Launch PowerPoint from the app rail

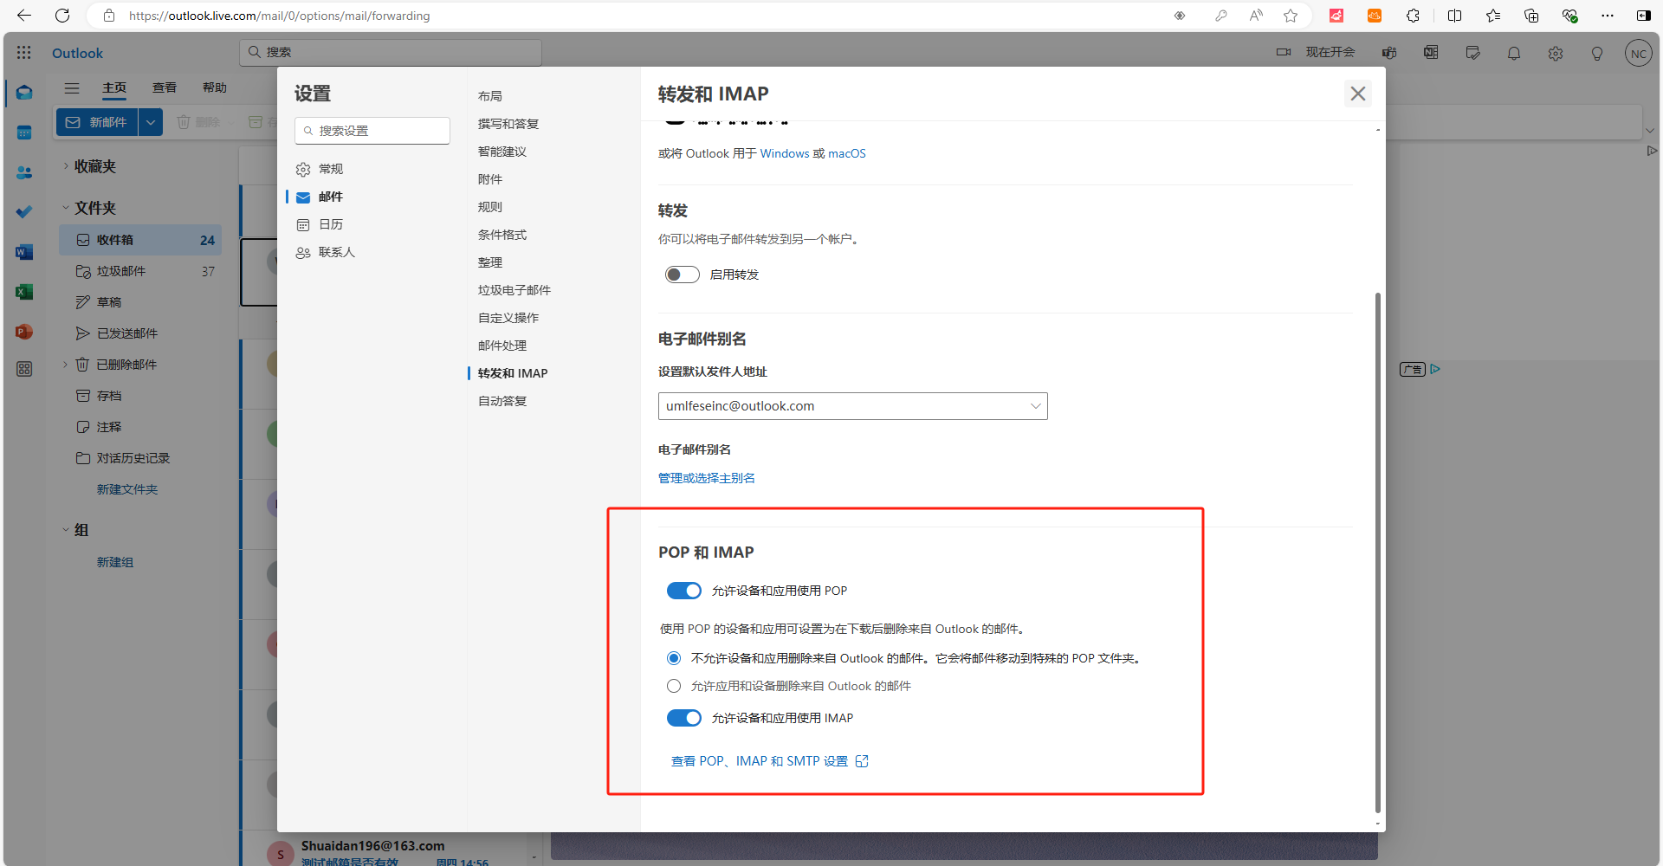24,332
